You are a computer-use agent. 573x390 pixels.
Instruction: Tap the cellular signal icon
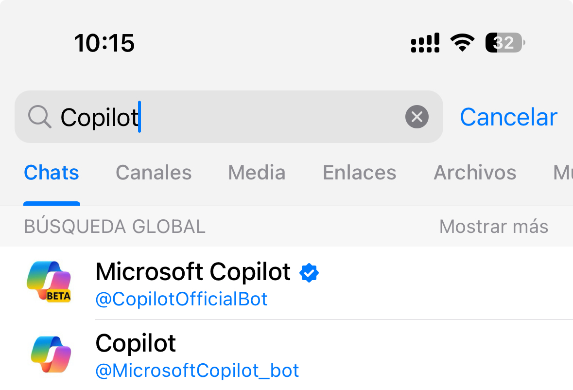coord(425,43)
